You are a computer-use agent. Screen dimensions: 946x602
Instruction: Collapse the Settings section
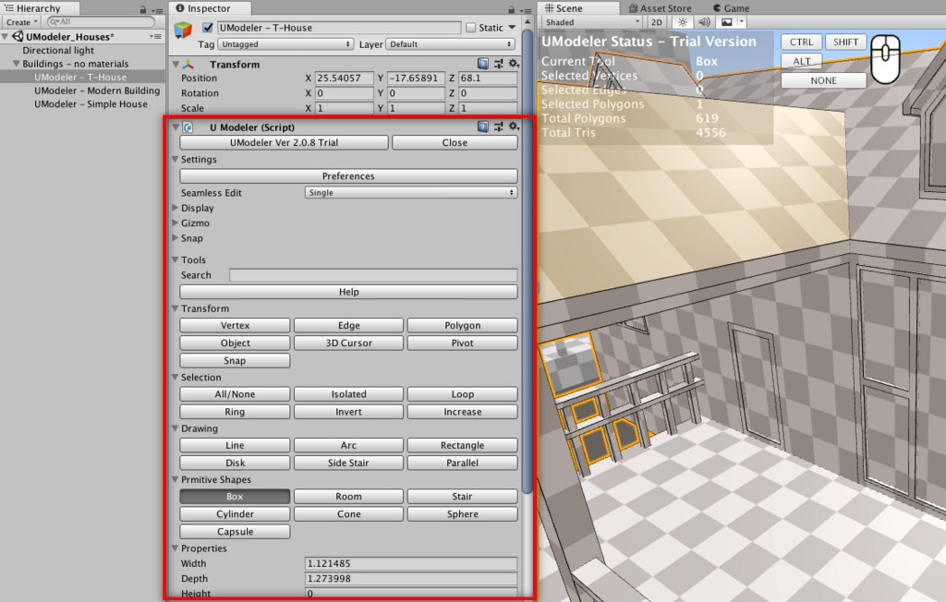pyautogui.click(x=176, y=159)
